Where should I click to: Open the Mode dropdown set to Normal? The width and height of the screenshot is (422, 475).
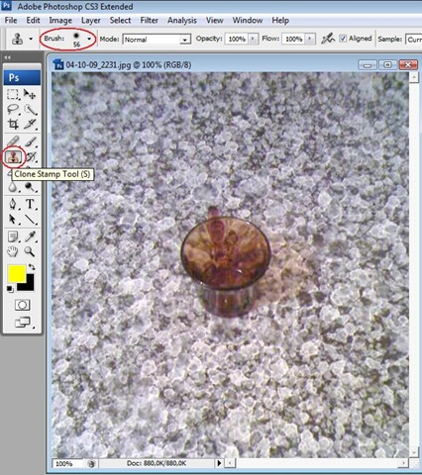pyautogui.click(x=157, y=40)
